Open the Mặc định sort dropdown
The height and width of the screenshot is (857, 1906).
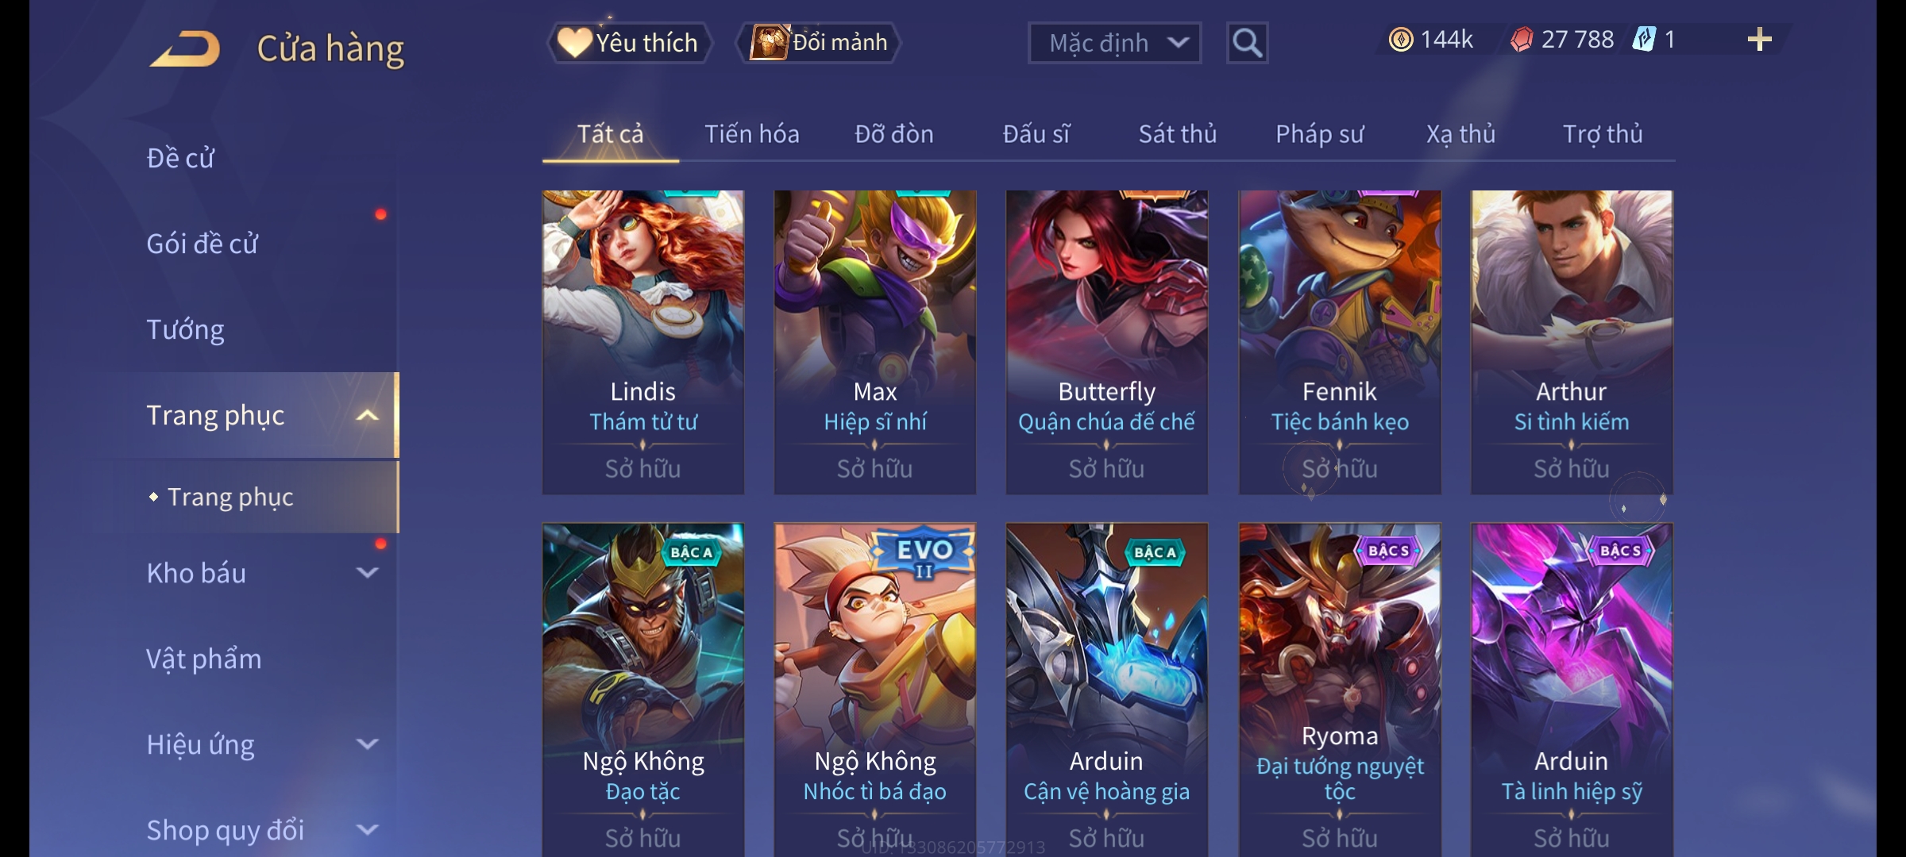pos(1114,43)
